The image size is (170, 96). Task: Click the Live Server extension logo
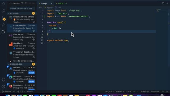point(11,35)
